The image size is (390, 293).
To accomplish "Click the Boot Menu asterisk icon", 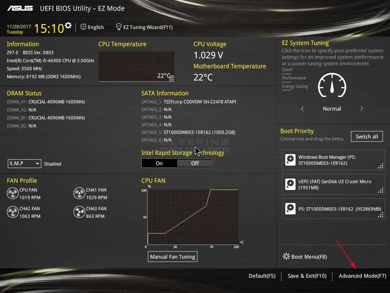I will click(286, 256).
